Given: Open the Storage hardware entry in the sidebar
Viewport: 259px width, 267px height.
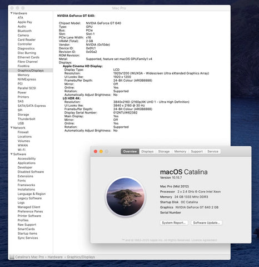Looking at the screenshot, I should tap(23, 115).
